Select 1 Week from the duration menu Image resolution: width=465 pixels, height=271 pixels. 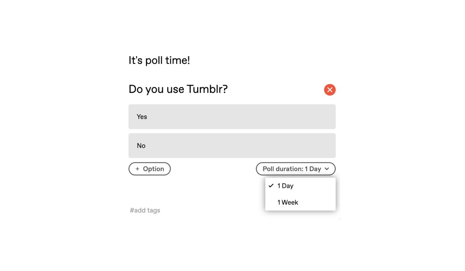pos(300,202)
